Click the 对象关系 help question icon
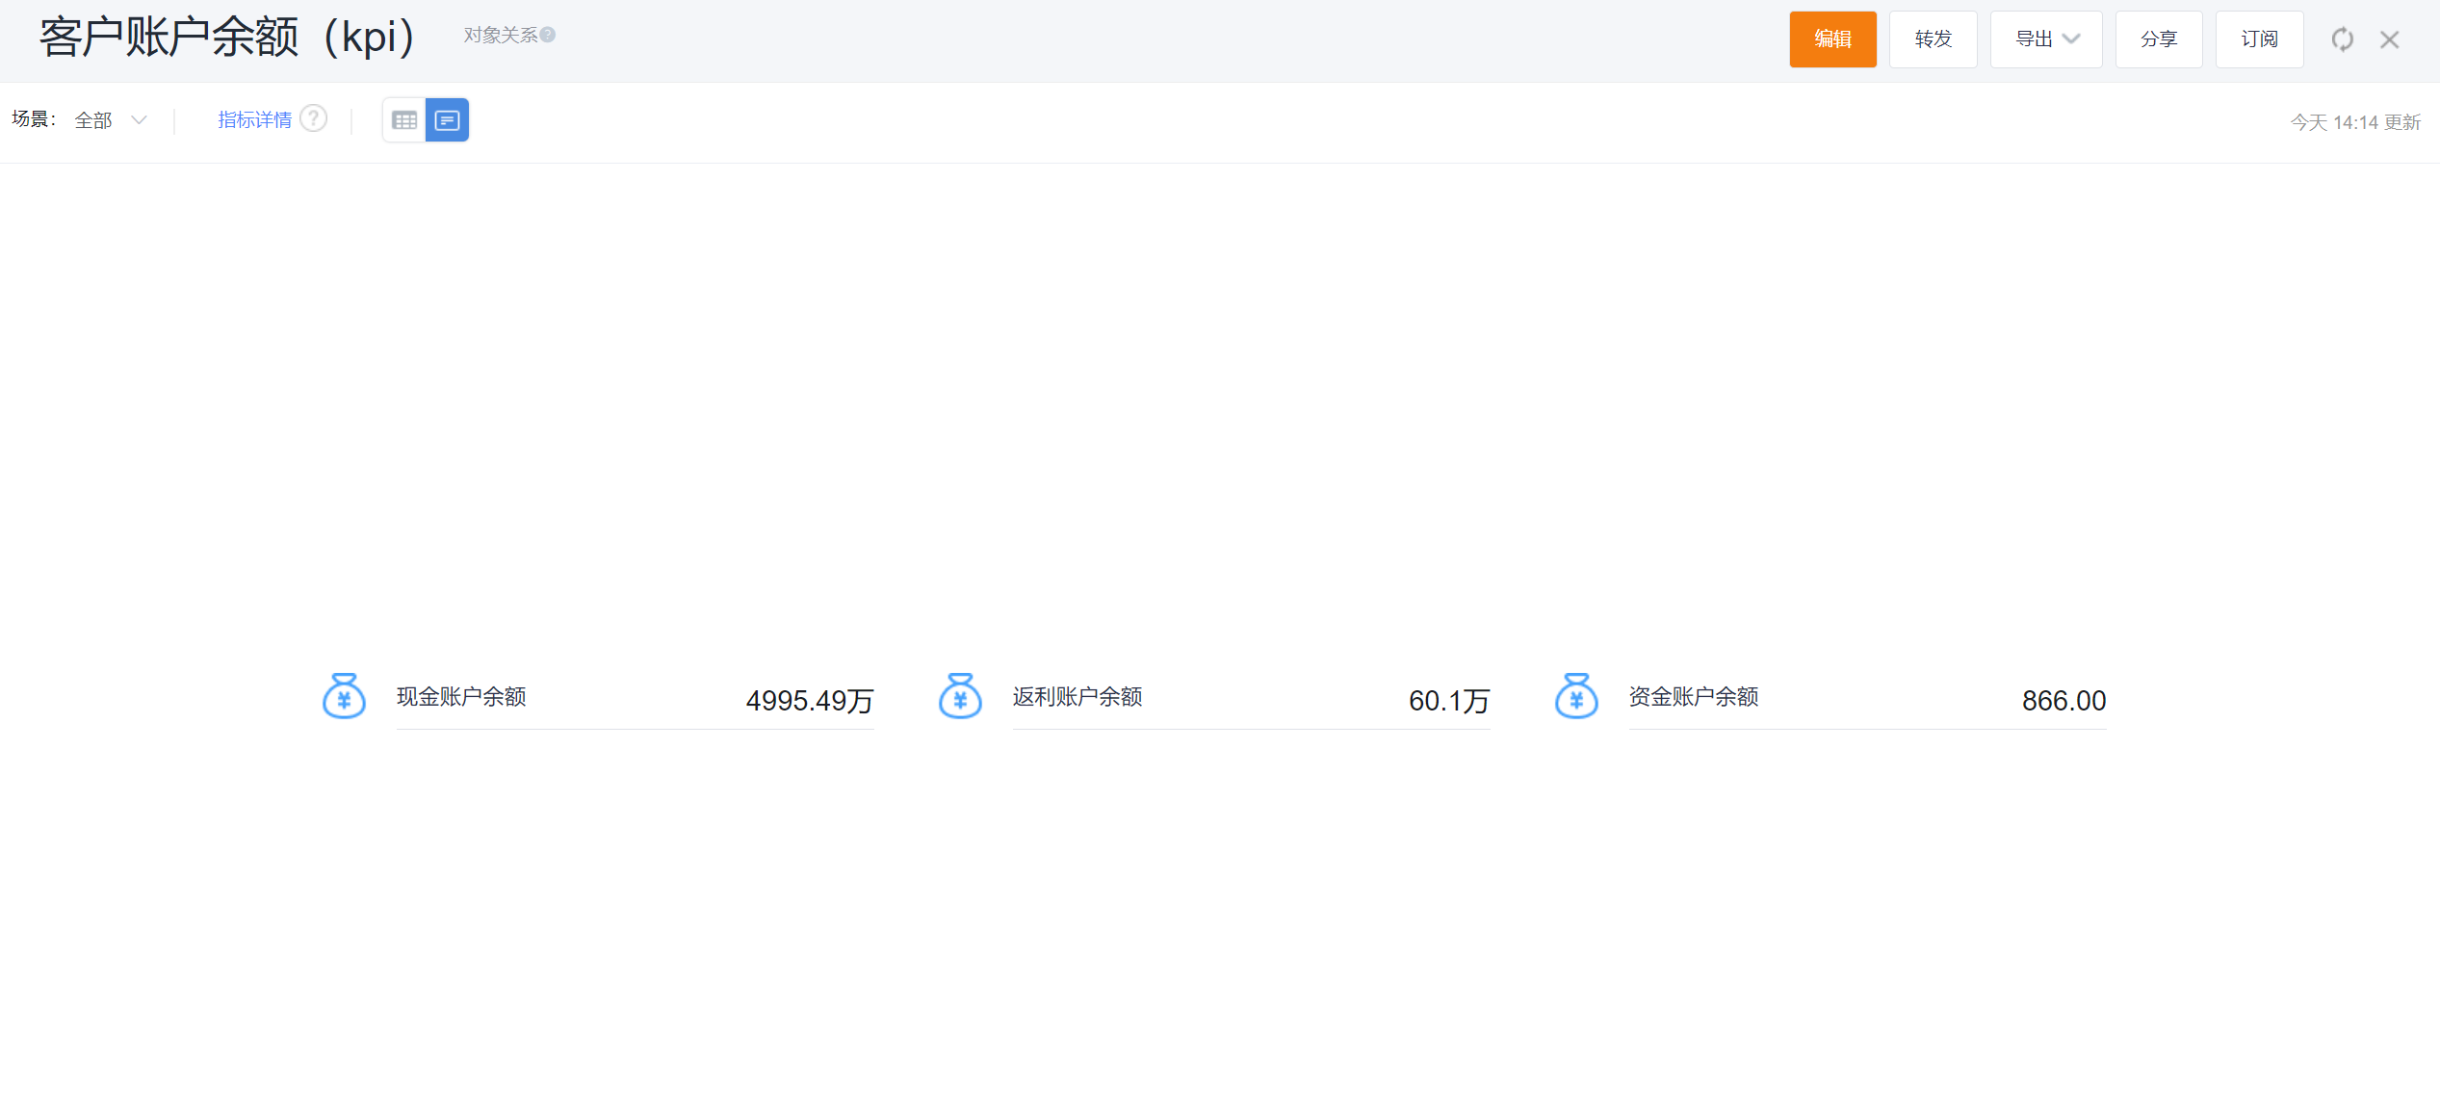The width and height of the screenshot is (2440, 1110). (x=548, y=35)
